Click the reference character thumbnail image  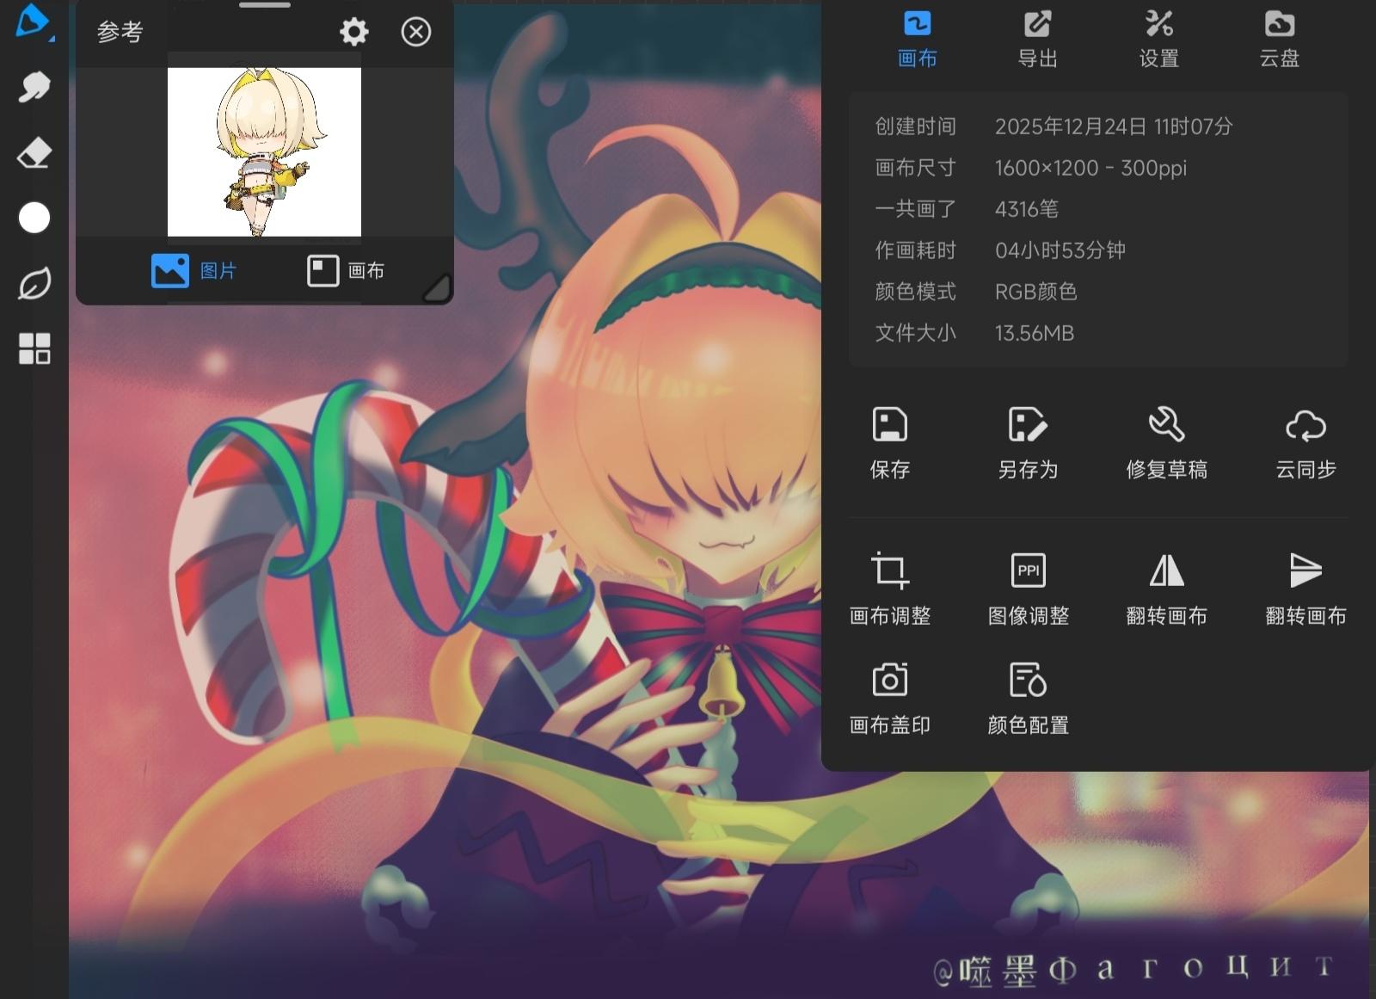264,151
